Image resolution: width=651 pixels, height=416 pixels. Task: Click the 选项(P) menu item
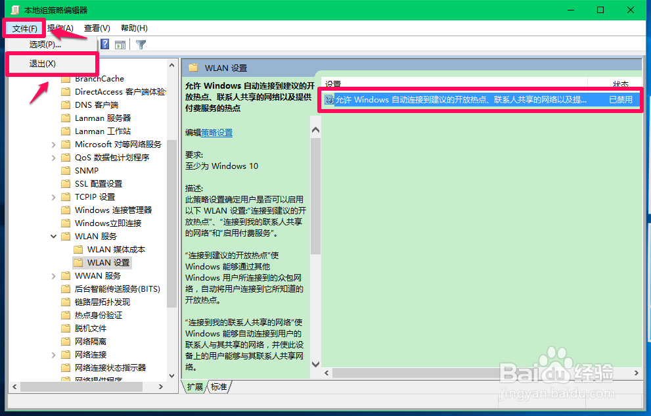(x=44, y=44)
